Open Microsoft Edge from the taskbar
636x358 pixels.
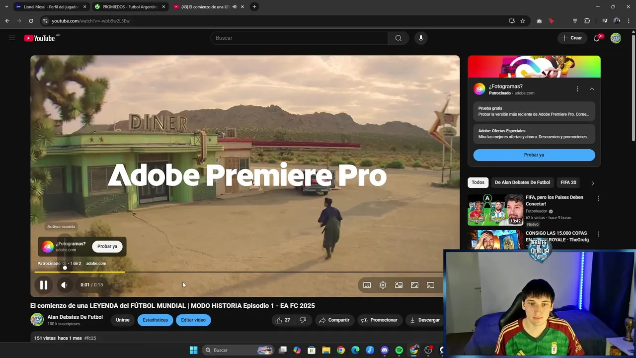pos(355,350)
